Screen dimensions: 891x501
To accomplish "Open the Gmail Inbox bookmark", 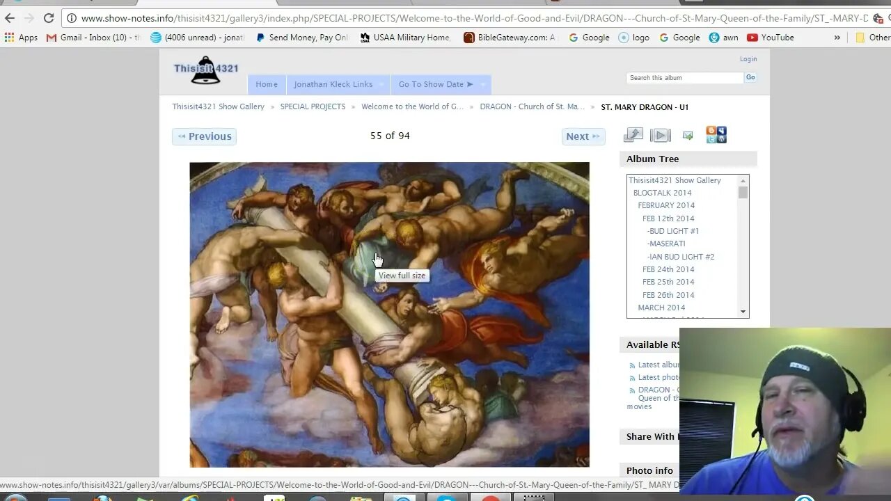I will [x=93, y=38].
